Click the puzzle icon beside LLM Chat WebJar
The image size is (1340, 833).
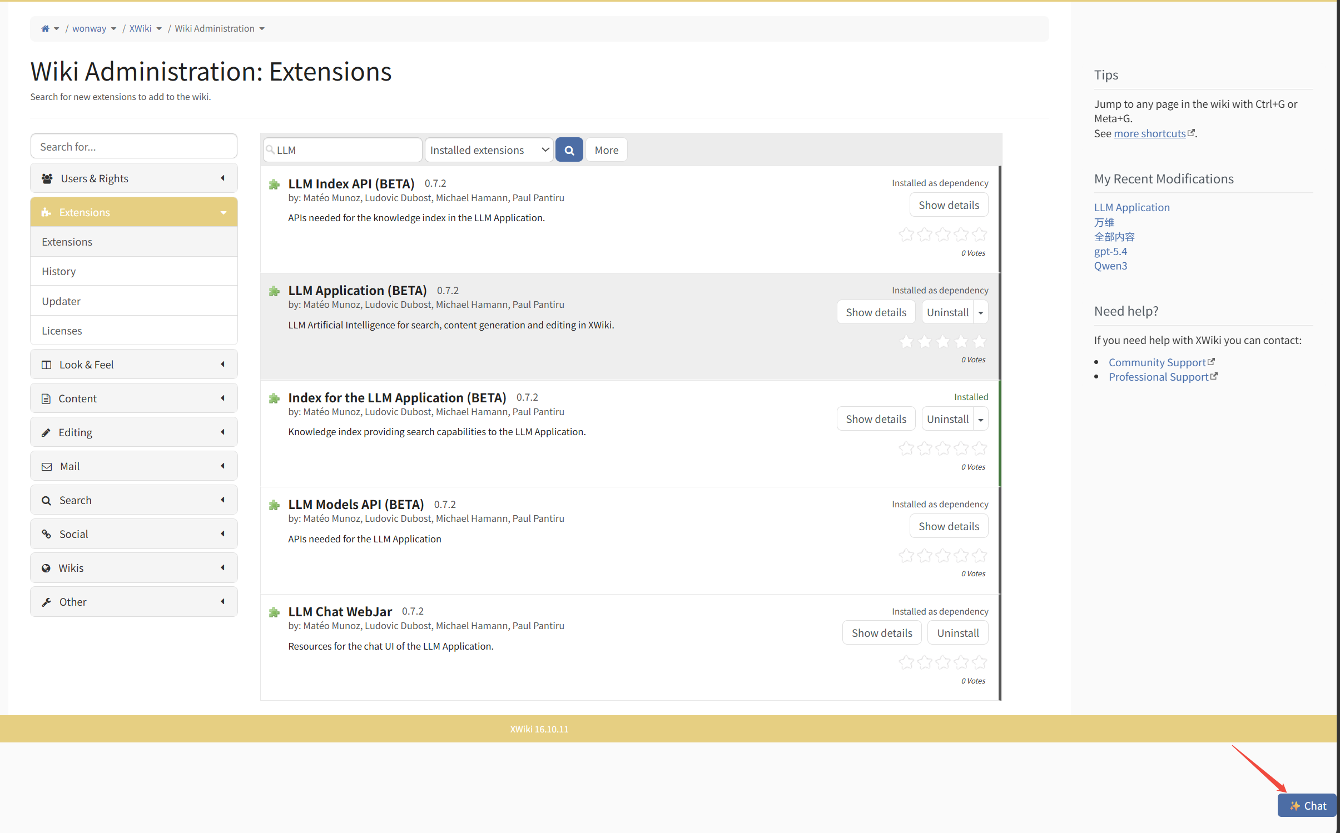(274, 612)
